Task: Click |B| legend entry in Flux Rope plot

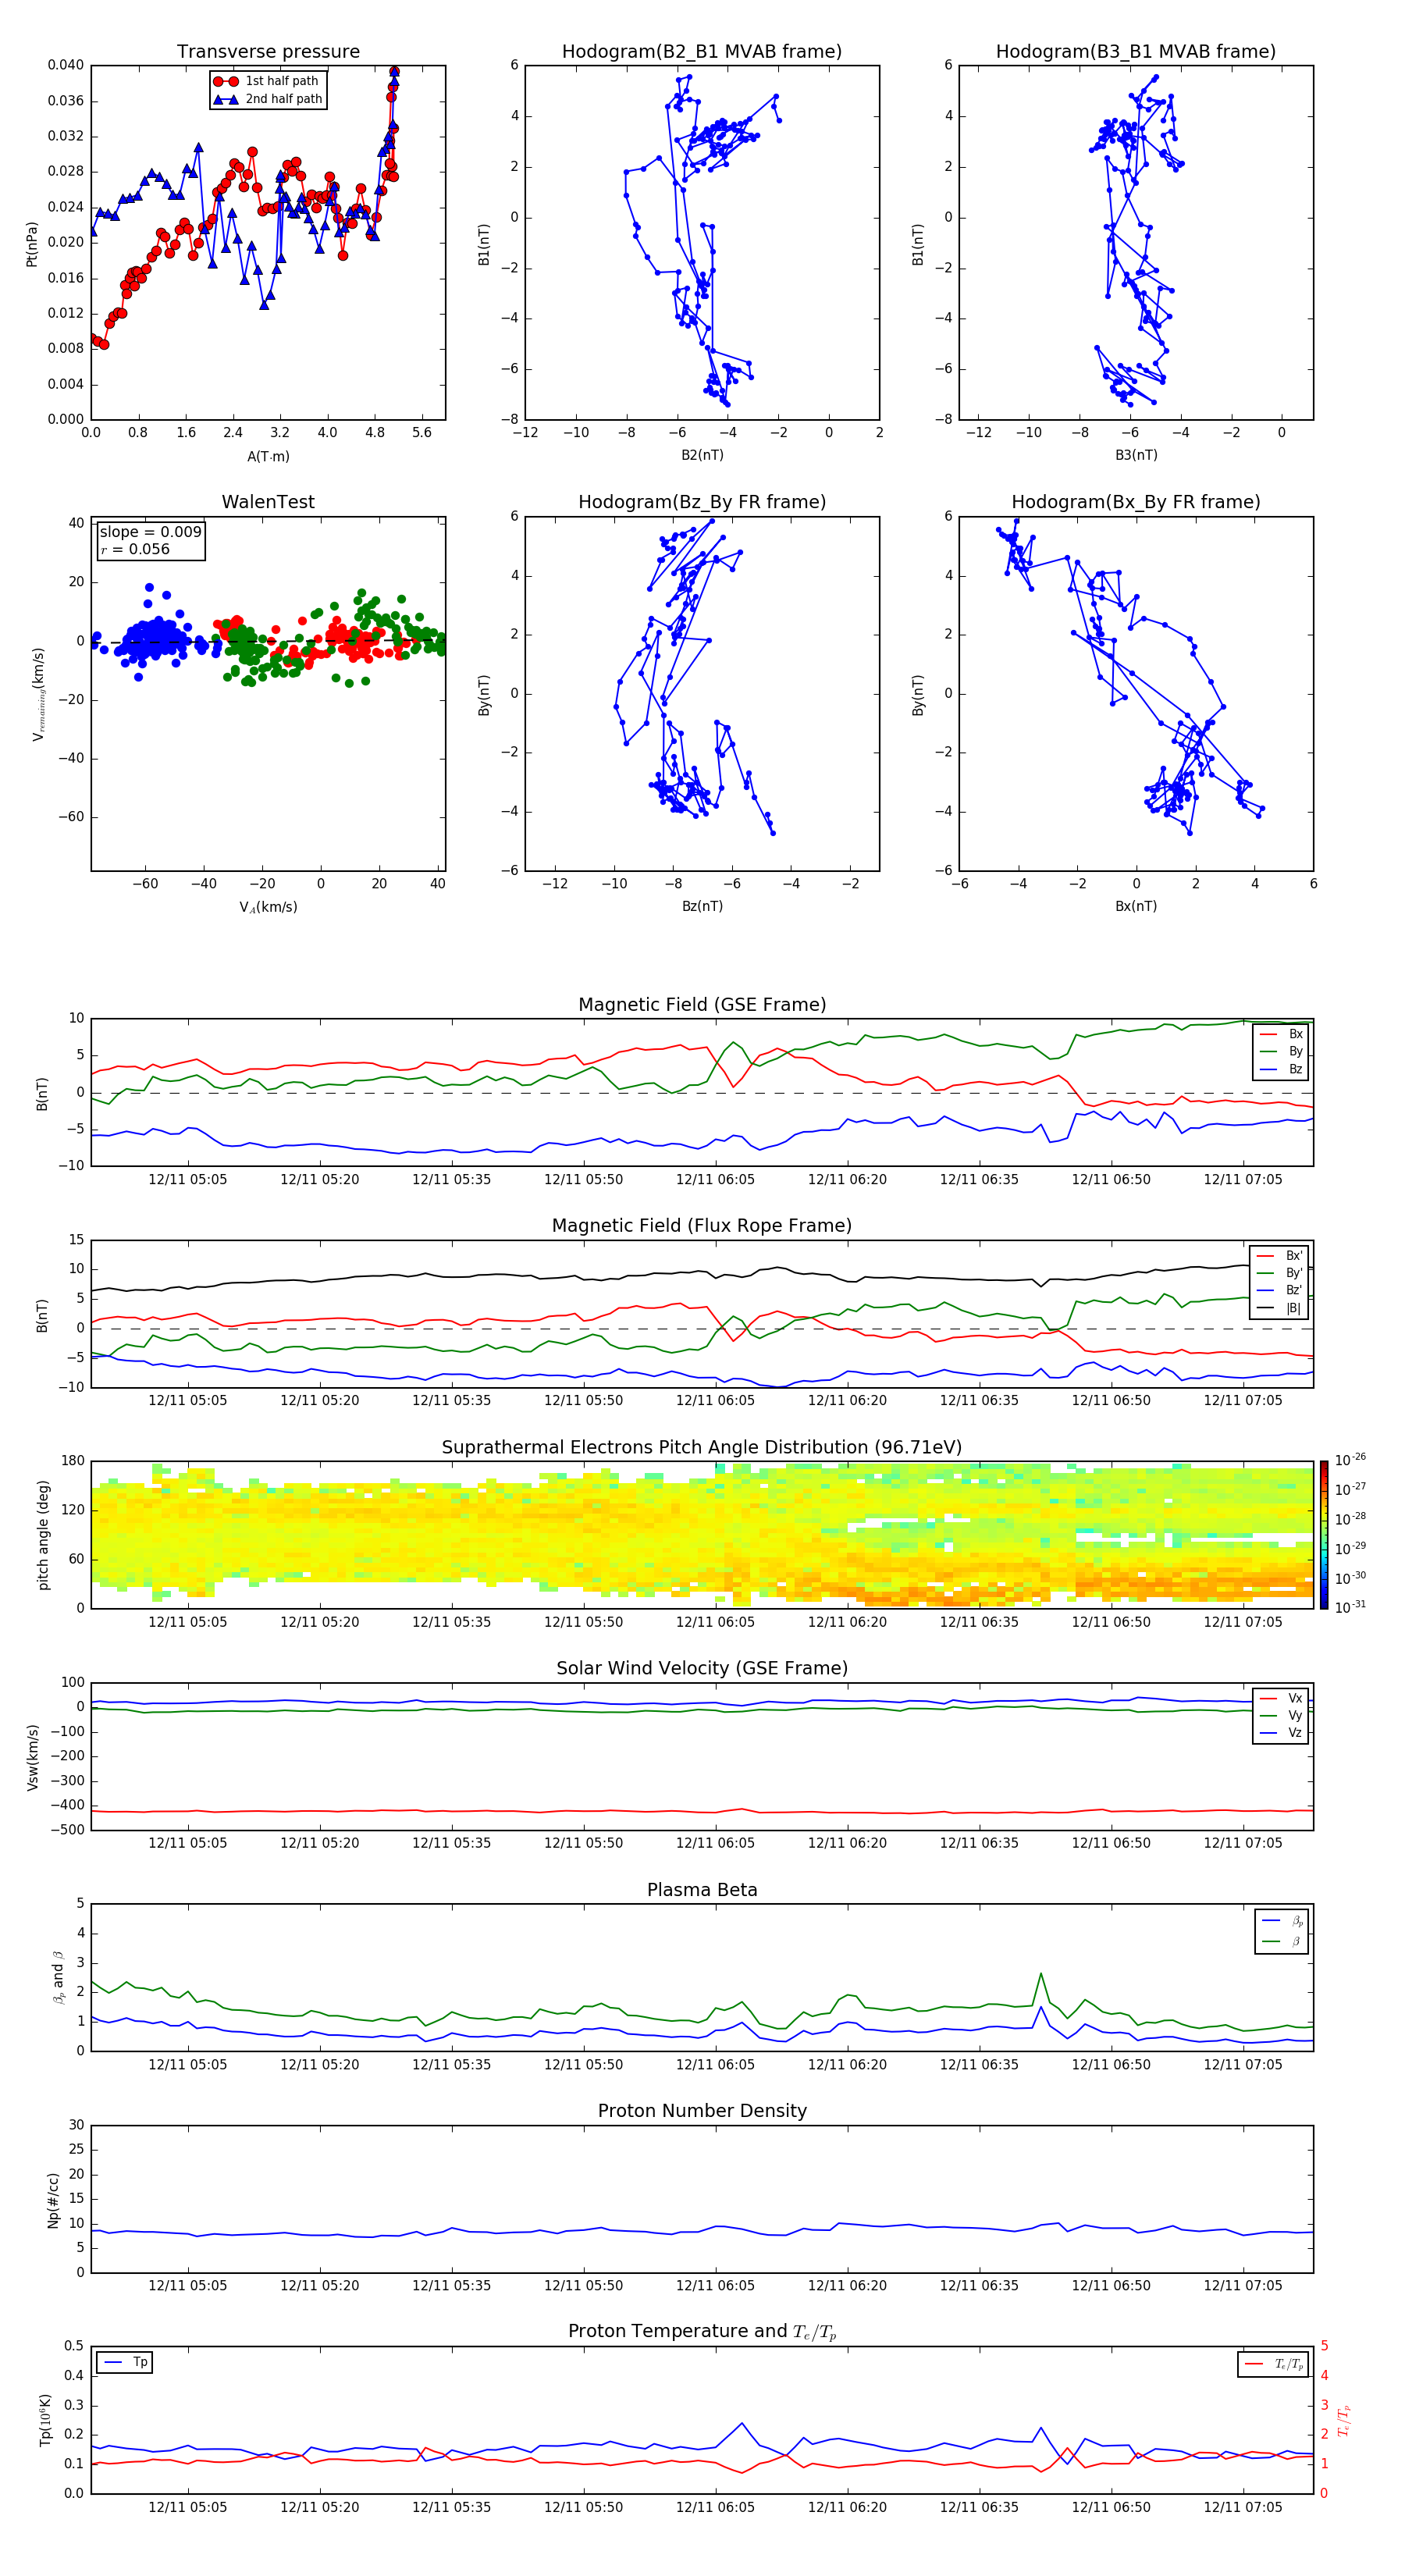Action: click(x=1280, y=1308)
